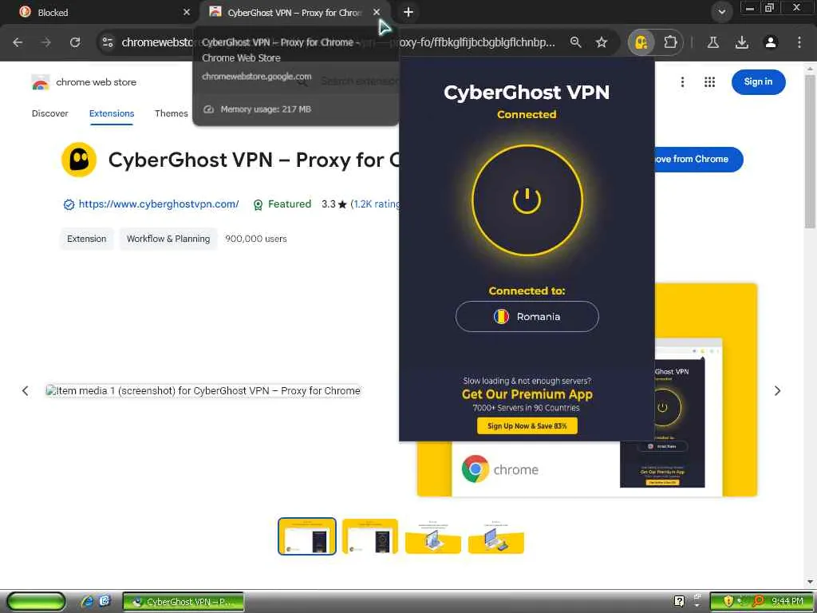Click the CyberGhost extension icon in toolbar

coord(641,42)
